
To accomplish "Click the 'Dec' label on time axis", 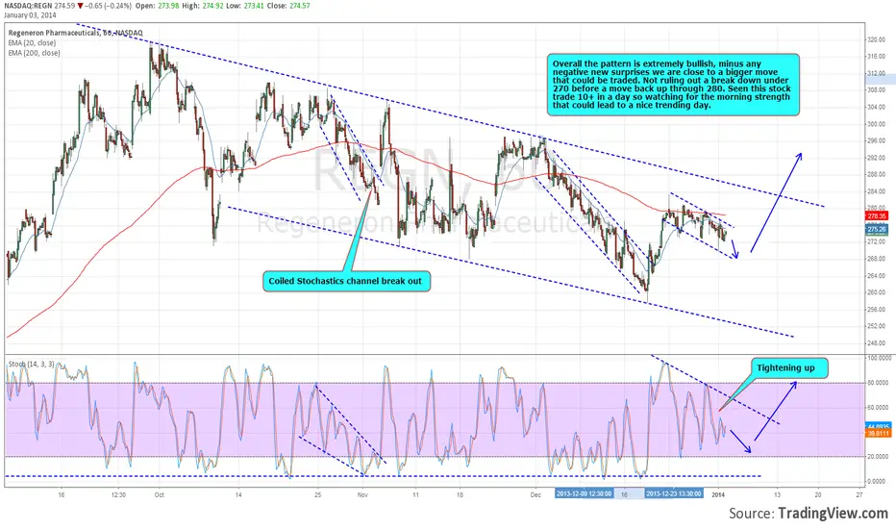I will click(535, 494).
